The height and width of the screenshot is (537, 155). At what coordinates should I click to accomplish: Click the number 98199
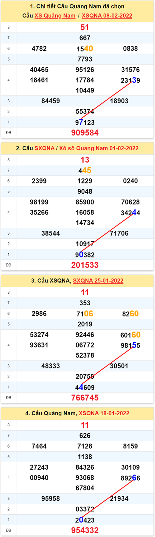(39, 202)
